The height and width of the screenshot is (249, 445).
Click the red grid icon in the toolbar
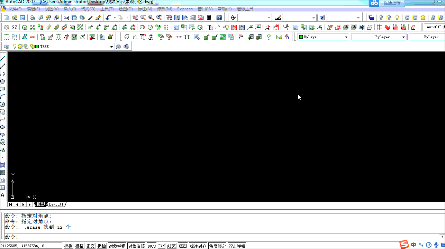[x=379, y=27]
